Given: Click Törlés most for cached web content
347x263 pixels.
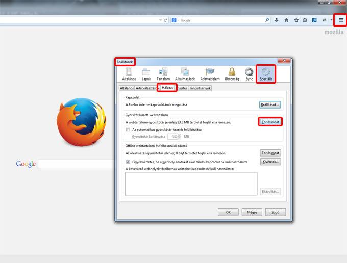Looking at the screenshot, I should 270,122.
